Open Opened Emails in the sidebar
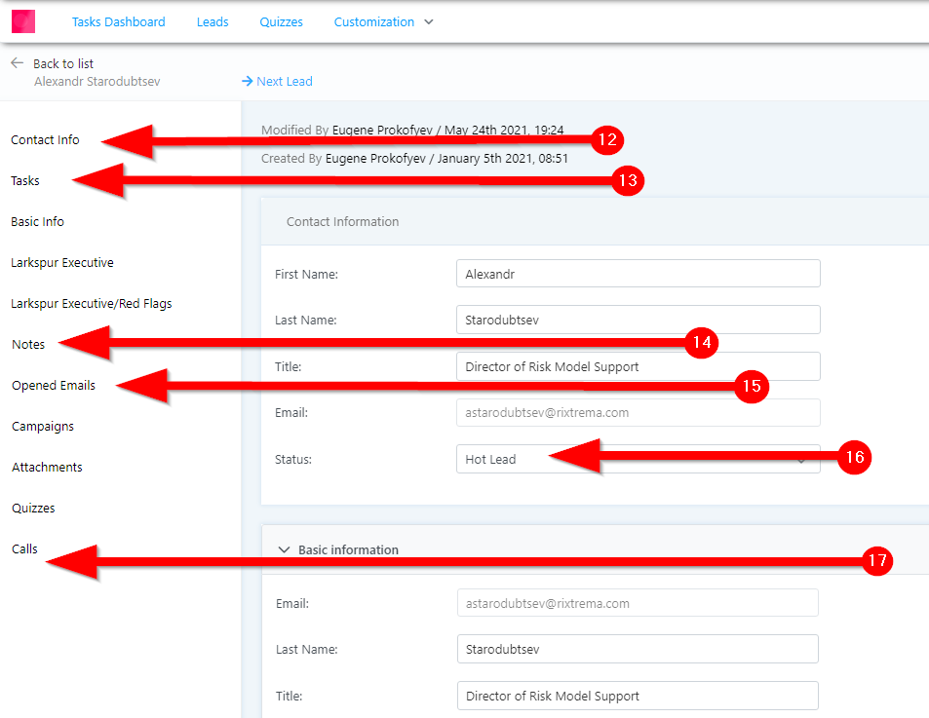This screenshot has width=929, height=718. tap(54, 385)
